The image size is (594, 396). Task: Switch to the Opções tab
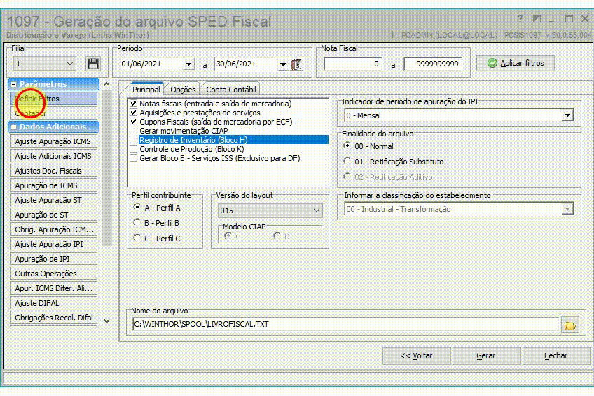183,90
